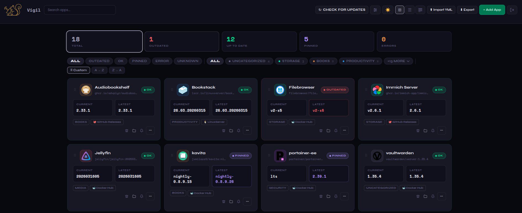Switch to compact list view layout
522x213 pixels.
[420, 10]
